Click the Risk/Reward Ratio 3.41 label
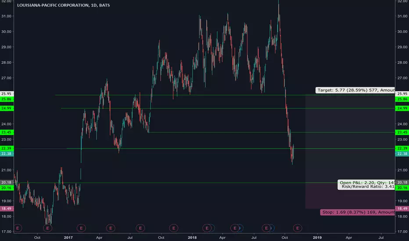Viewport: 409px width, 241px height. pyautogui.click(x=368, y=187)
